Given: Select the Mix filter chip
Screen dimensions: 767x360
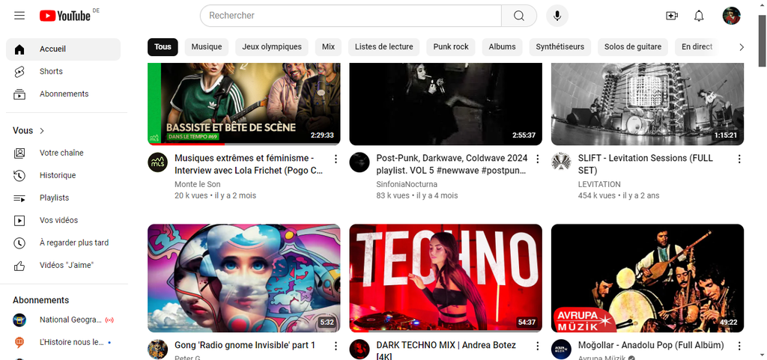Looking at the screenshot, I should point(328,47).
